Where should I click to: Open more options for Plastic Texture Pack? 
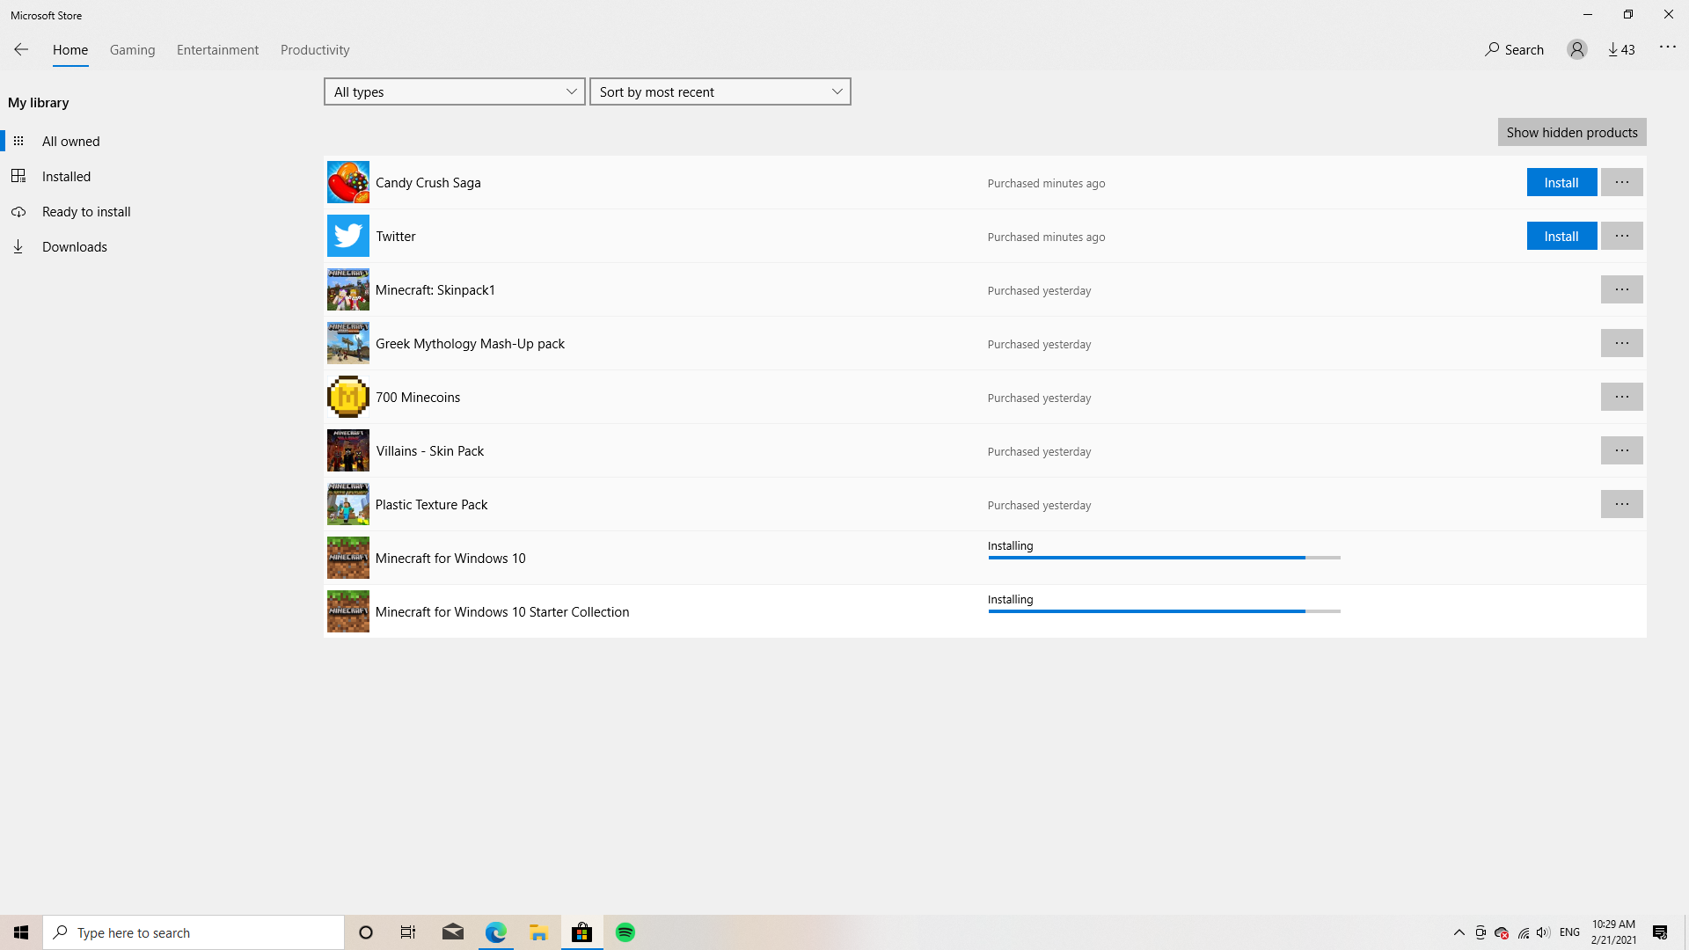coord(1622,505)
